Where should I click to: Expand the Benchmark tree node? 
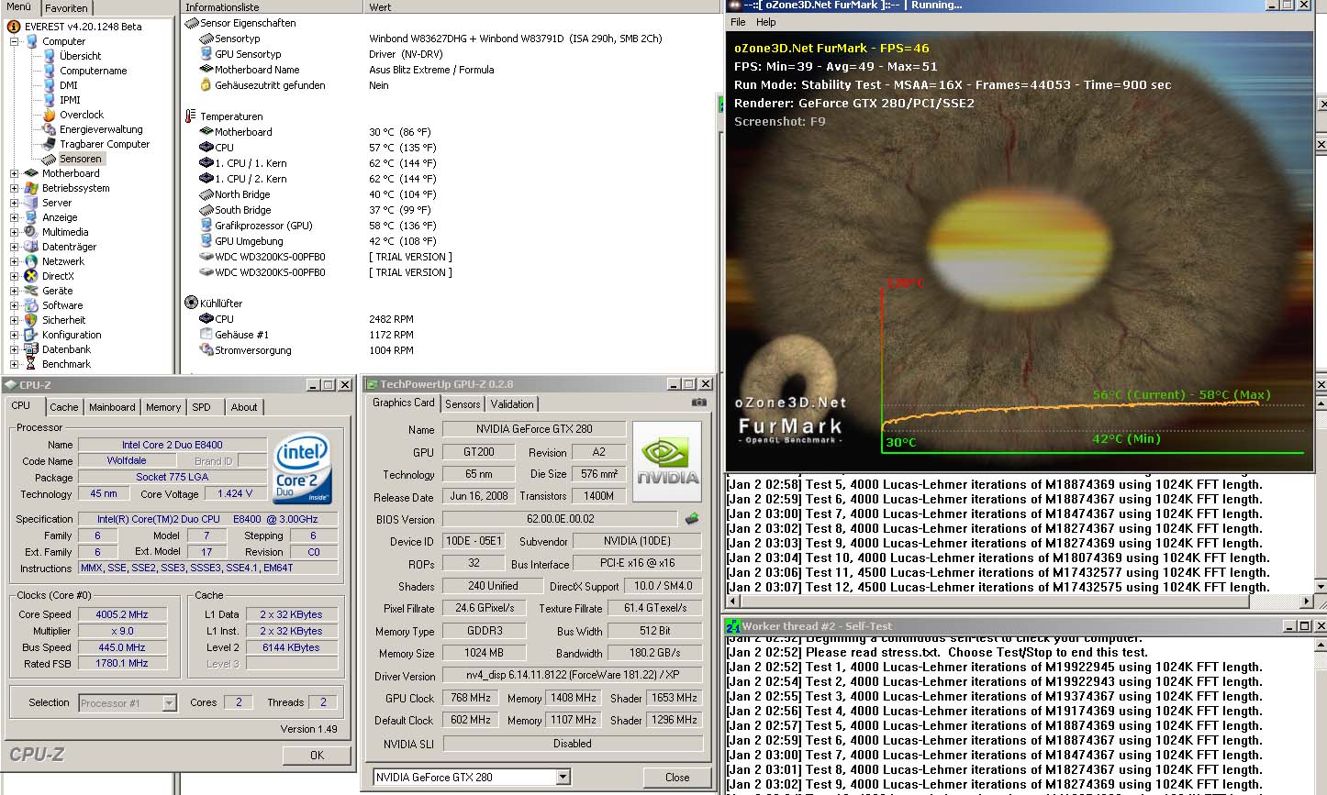coord(14,364)
